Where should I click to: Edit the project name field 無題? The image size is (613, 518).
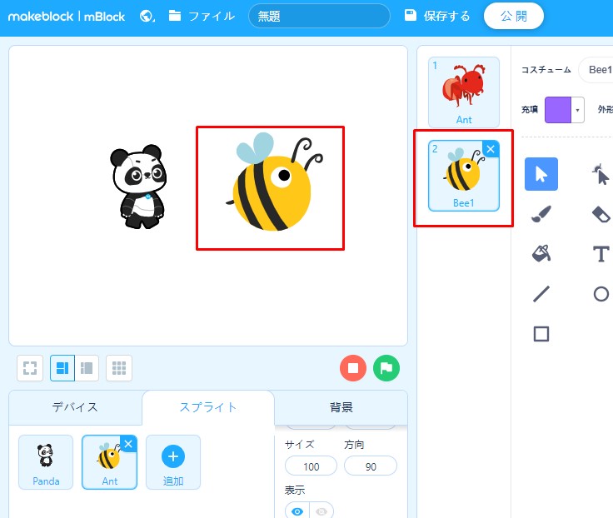tap(319, 16)
